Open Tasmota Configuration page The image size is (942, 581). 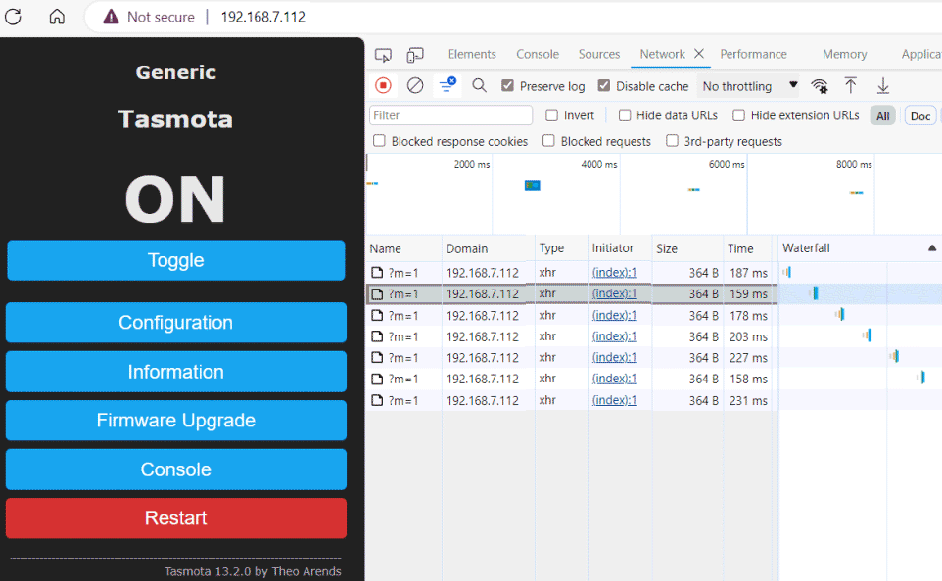tap(176, 323)
